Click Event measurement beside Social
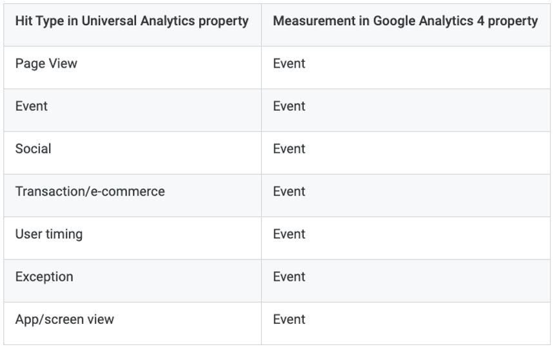Image resolution: width=554 pixels, height=349 pixels. pyautogui.click(x=406, y=153)
